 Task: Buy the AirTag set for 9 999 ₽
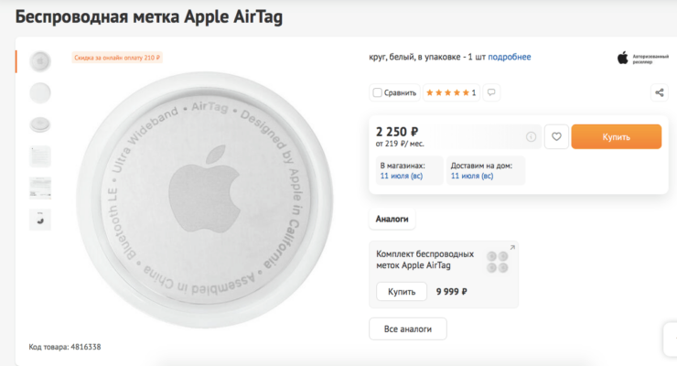(402, 292)
